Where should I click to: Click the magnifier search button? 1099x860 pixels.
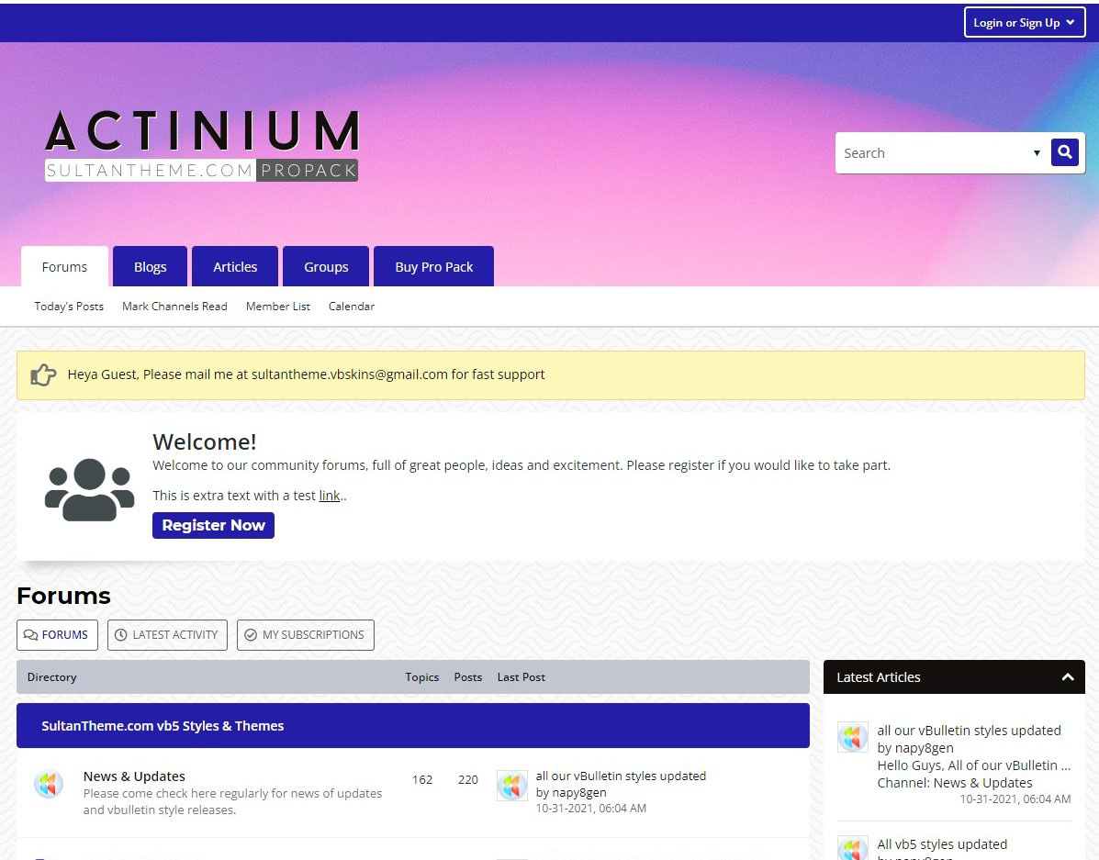point(1064,152)
